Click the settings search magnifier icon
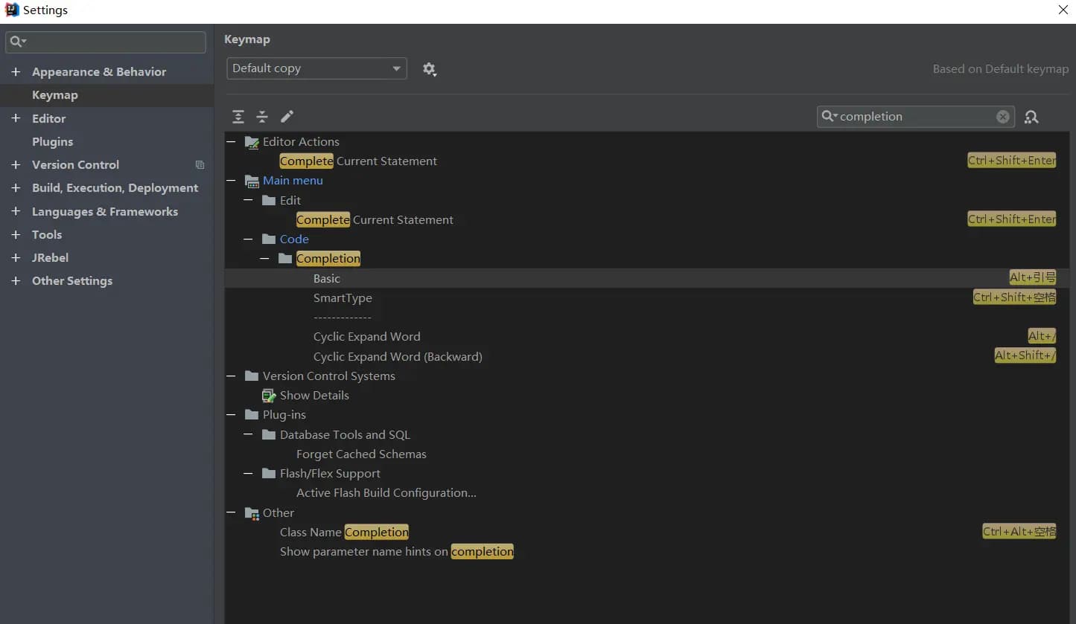The width and height of the screenshot is (1076, 624). point(18,42)
